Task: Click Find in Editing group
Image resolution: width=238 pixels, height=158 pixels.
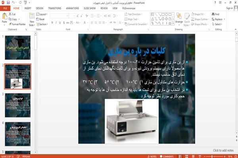Action: pyautogui.click(x=215, y=14)
